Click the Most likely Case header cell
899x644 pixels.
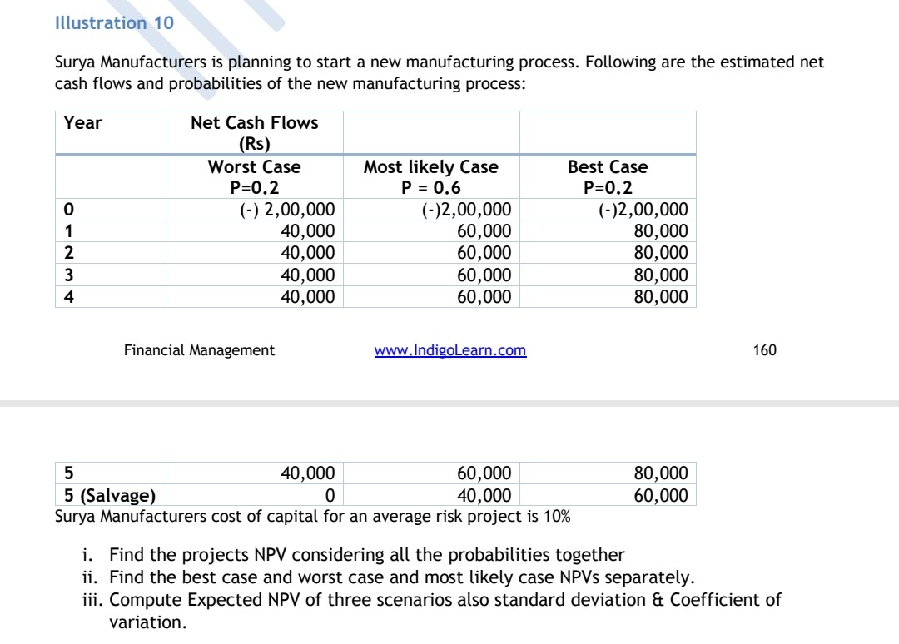(x=430, y=176)
